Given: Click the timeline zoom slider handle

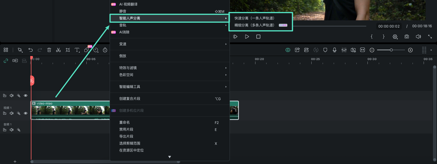Looking at the screenshot, I should tap(391, 50).
